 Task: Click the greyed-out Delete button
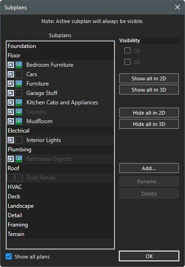point(149,194)
